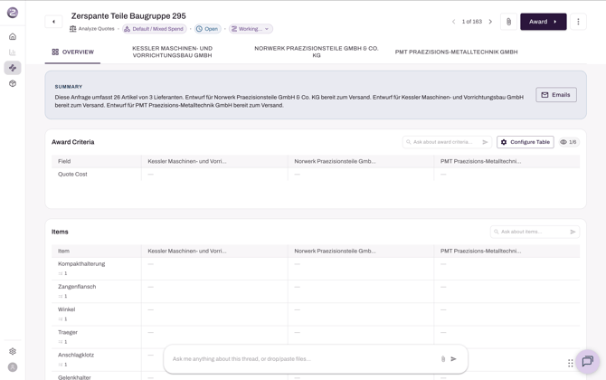Viewport: 606px width, 380px height.
Task: Click the user avatar in sidebar
Action: click(13, 367)
